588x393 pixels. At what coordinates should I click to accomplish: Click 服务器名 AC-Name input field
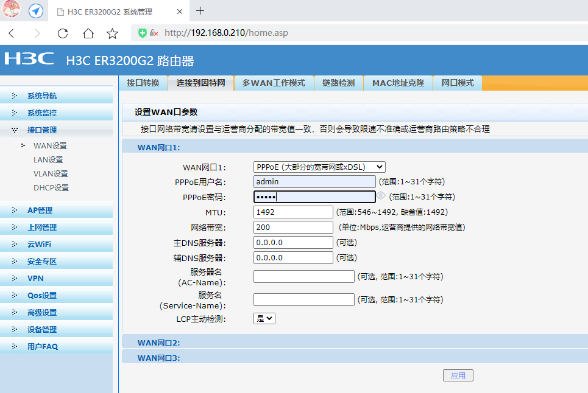(304, 277)
